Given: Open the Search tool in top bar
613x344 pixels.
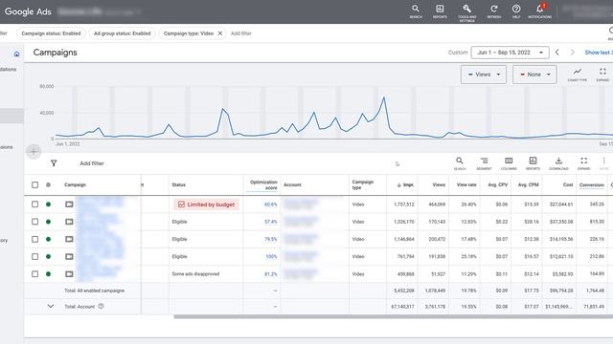Looking at the screenshot, I should click(416, 11).
